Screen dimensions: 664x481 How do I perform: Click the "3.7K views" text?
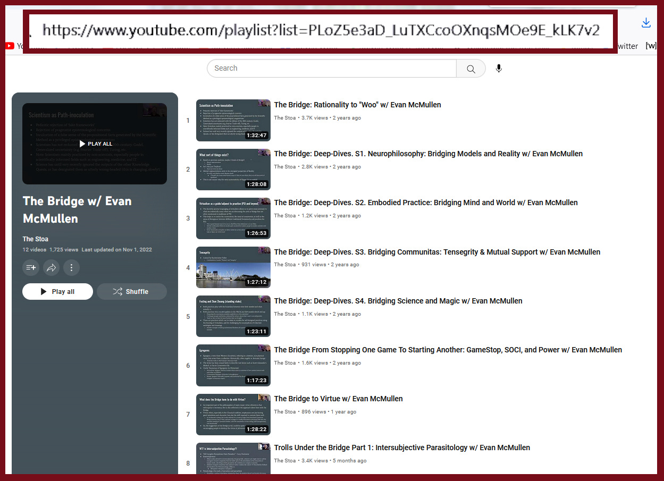(x=315, y=118)
